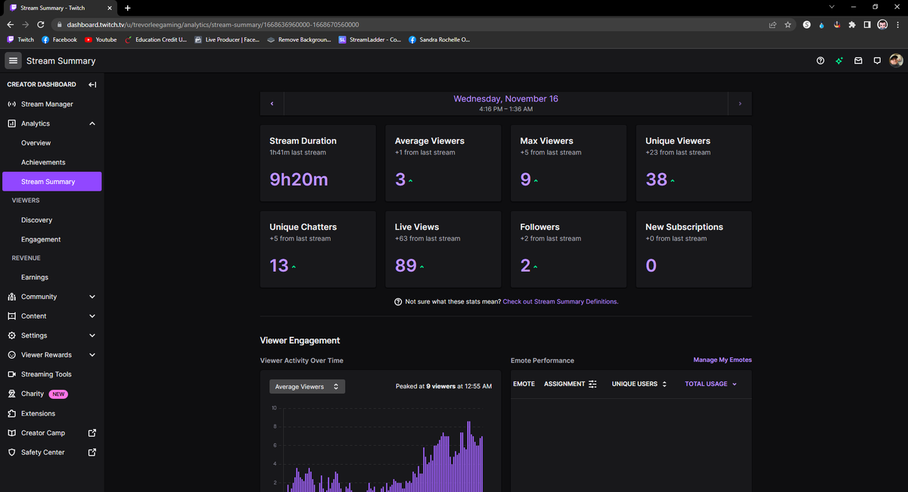Click the ASSIGNMENT column header
Screen dimensions: 908x492
564,384
